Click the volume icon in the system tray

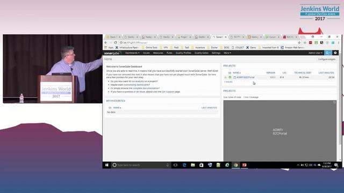311,165
